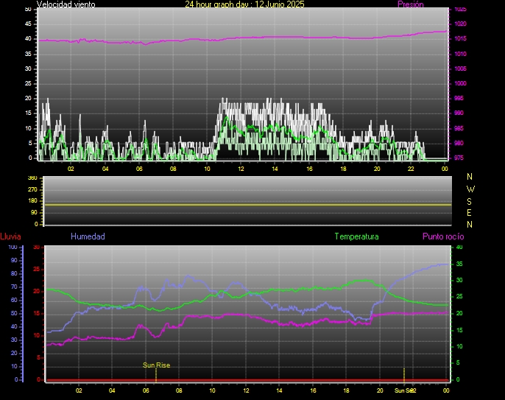The image size is (505, 400).
Task: Click the 'S' compass direction label
Action: click(x=469, y=201)
